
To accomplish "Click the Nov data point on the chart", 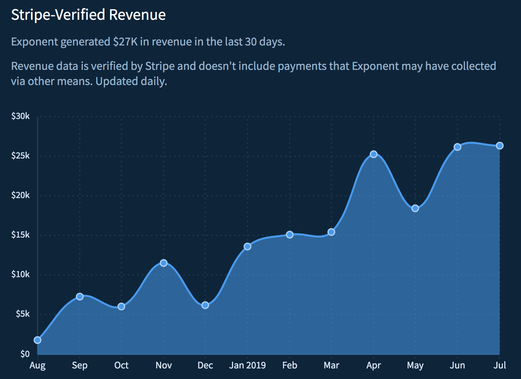I will pyautogui.click(x=163, y=263).
